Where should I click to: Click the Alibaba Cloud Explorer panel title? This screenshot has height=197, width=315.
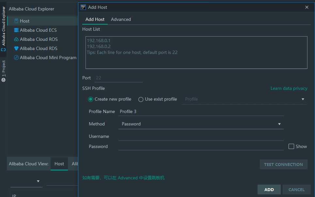pos(32,9)
